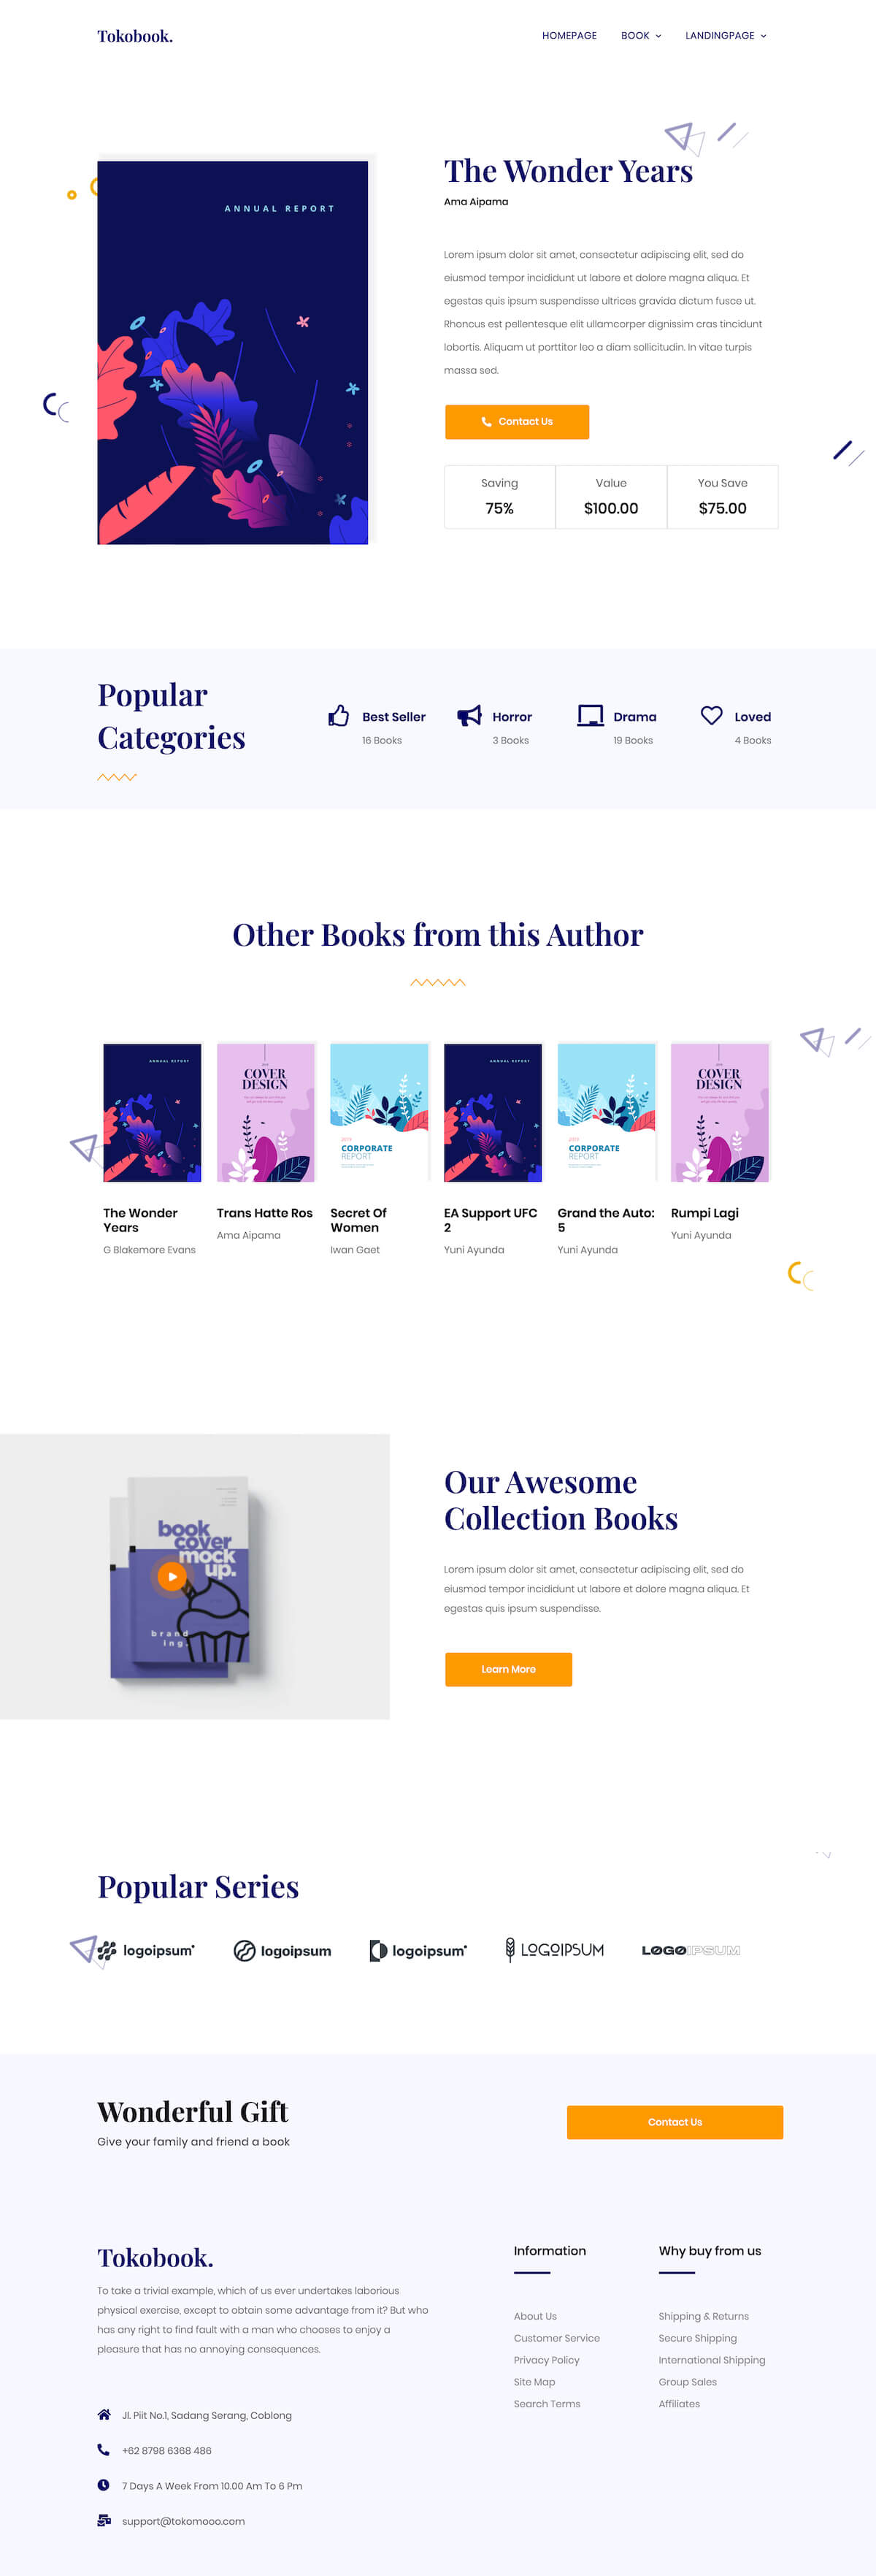Viewport: 876px width, 2576px height.
Task: Click the Drama laptop icon
Action: pos(590,716)
